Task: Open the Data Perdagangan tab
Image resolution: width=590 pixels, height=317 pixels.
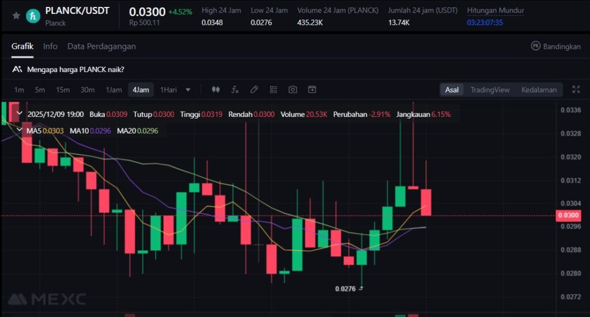Action: [101, 46]
